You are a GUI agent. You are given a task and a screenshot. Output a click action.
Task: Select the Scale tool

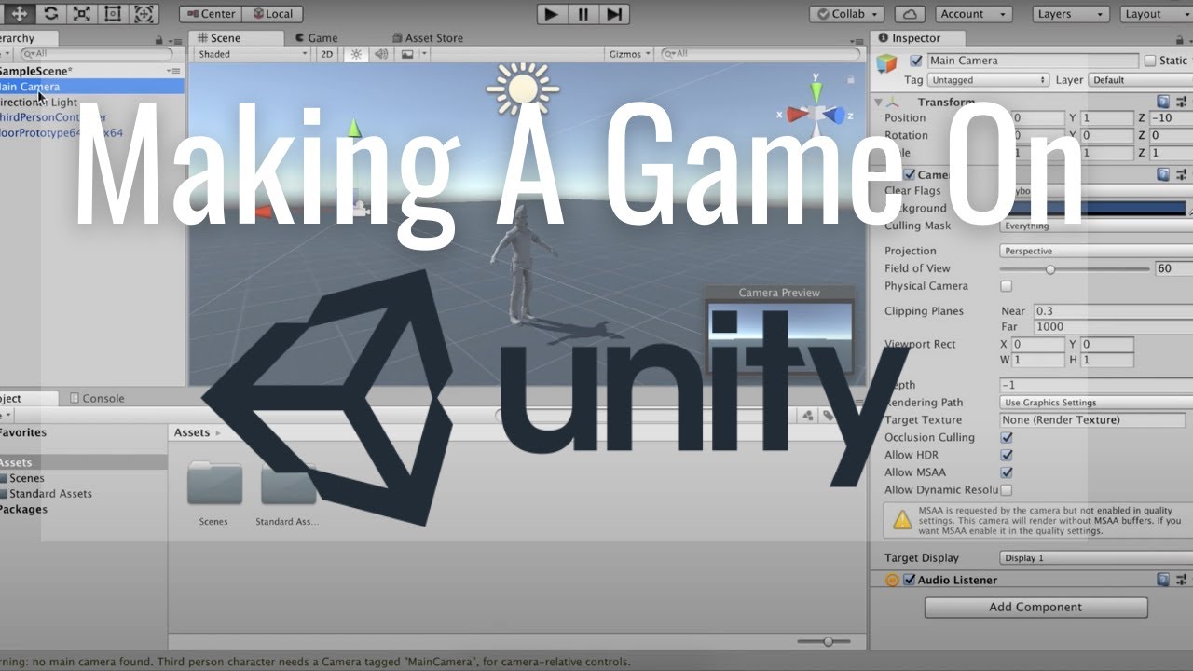coord(81,14)
